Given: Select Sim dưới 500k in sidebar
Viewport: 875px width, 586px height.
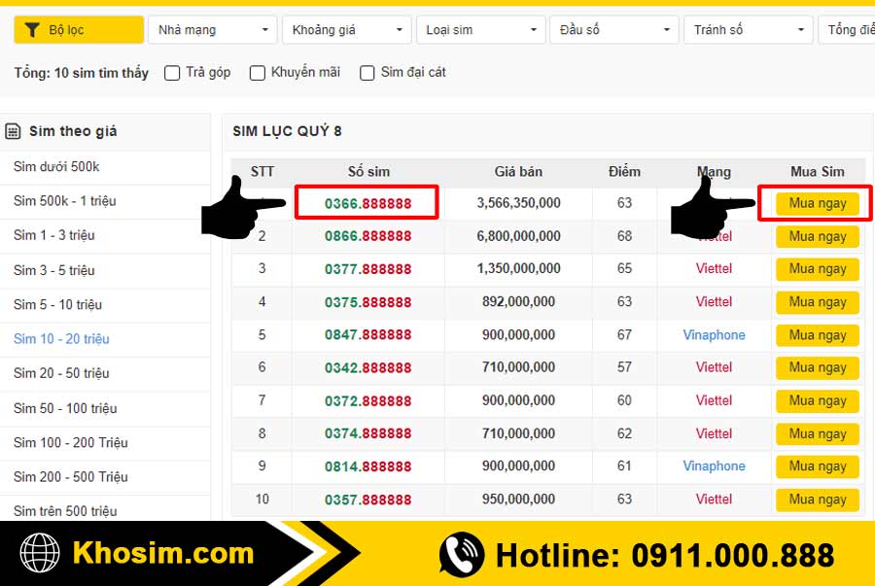Looking at the screenshot, I should tap(56, 167).
